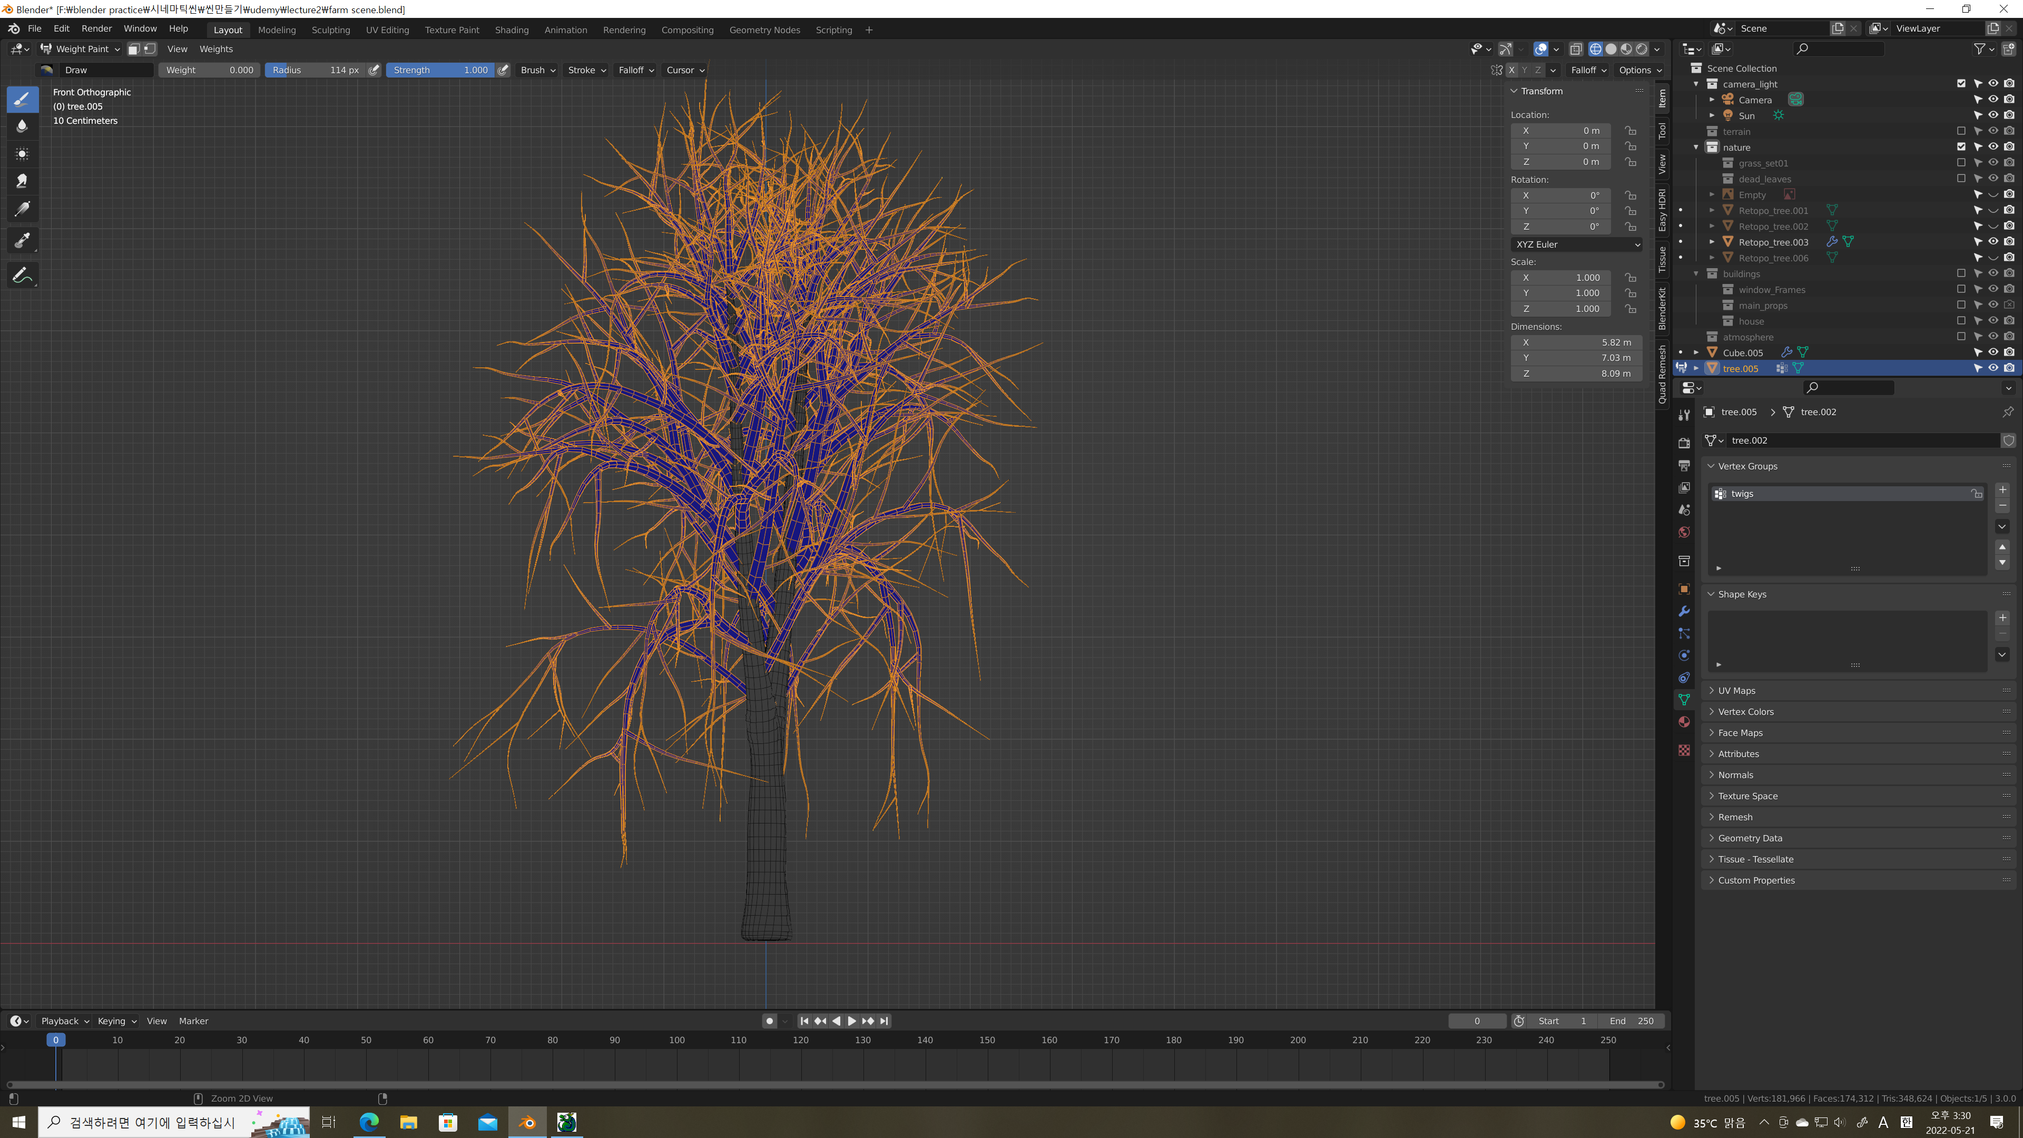The height and width of the screenshot is (1138, 2023).
Task: Expand the UV Maps panel
Action: [1736, 690]
